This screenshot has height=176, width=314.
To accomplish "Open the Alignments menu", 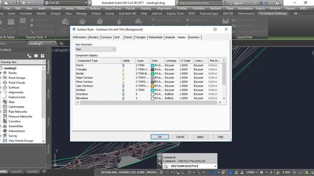I will (x=164, y=9).
